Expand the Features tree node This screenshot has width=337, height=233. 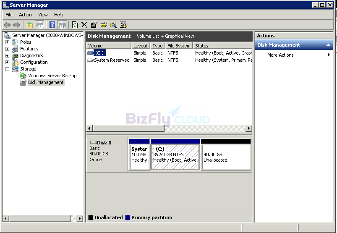coord(7,49)
